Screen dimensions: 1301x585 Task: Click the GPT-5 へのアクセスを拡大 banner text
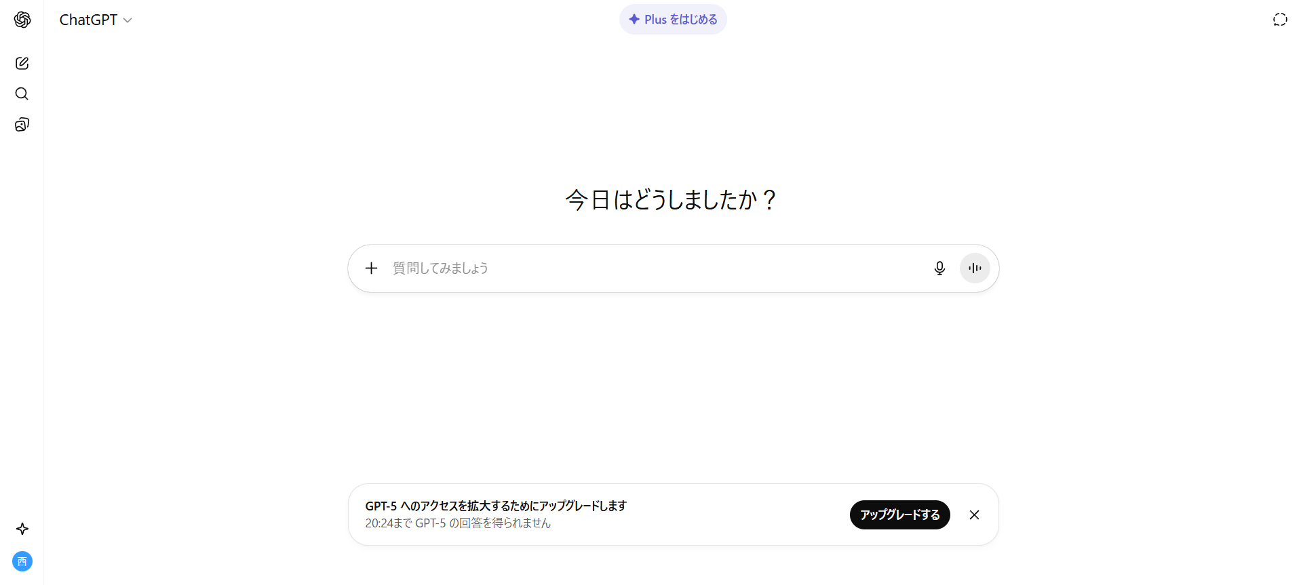[496, 506]
